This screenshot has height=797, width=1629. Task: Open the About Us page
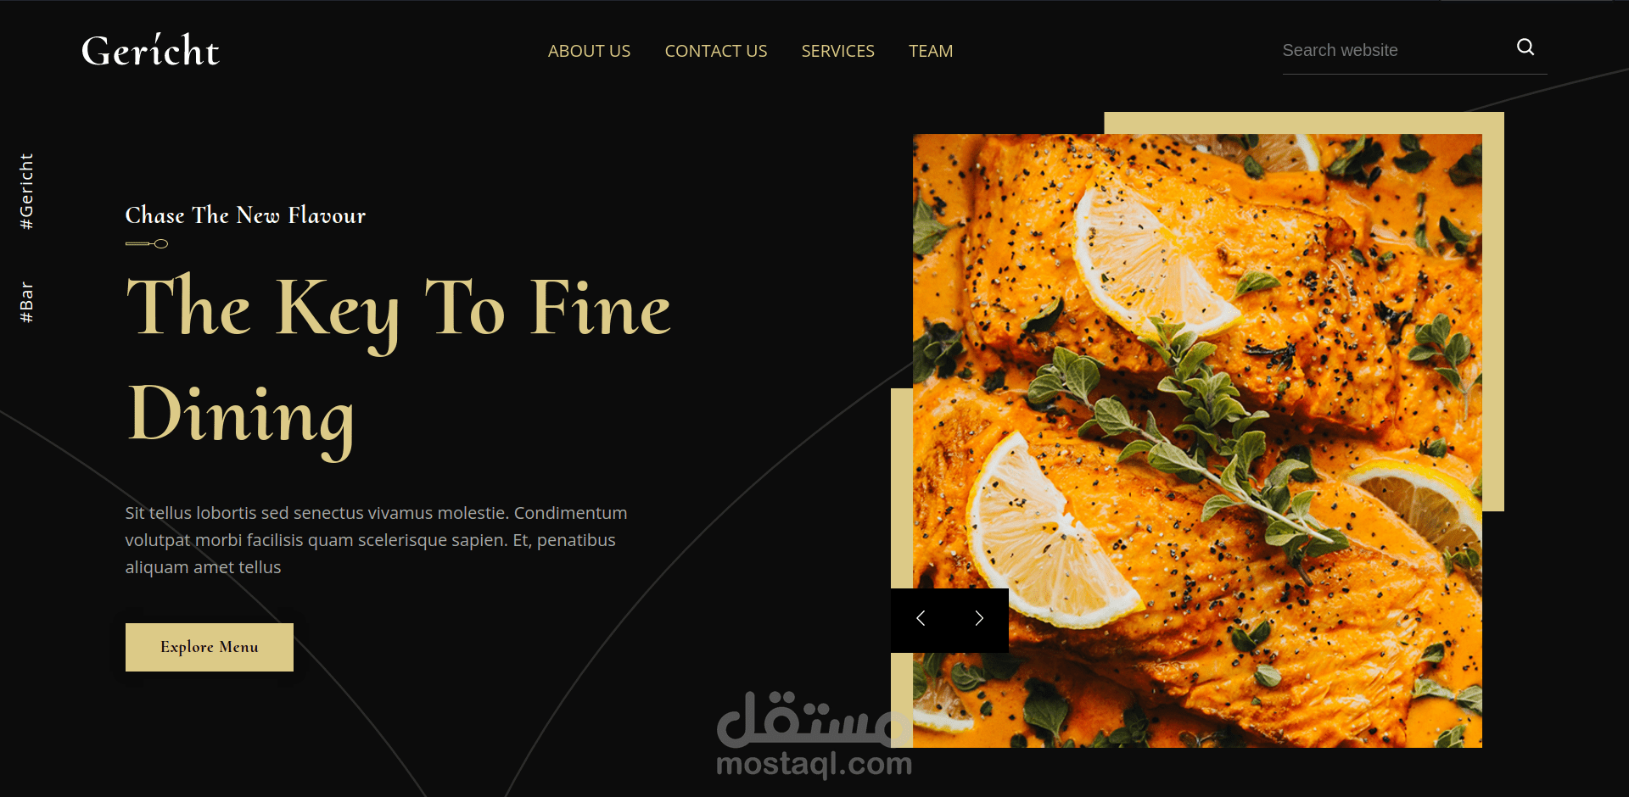(x=589, y=51)
